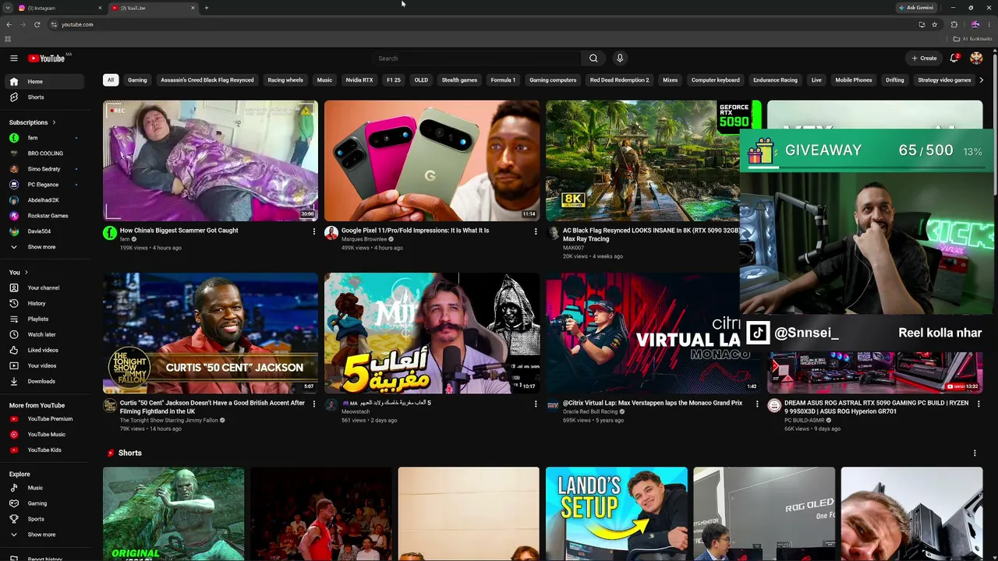Open the BRO COOLING subscription
Viewport: 998px width, 561px height.
pos(46,153)
